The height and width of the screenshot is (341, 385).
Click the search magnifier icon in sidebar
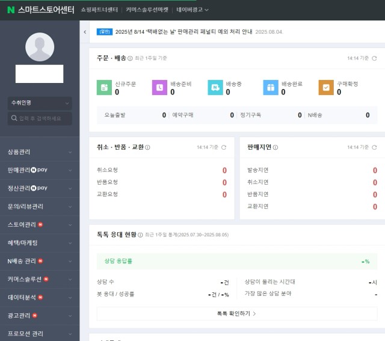tap(14, 118)
